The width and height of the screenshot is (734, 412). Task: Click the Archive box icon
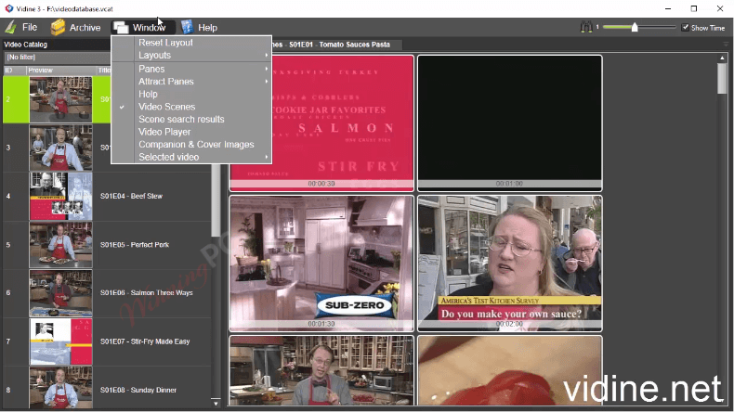coord(58,27)
